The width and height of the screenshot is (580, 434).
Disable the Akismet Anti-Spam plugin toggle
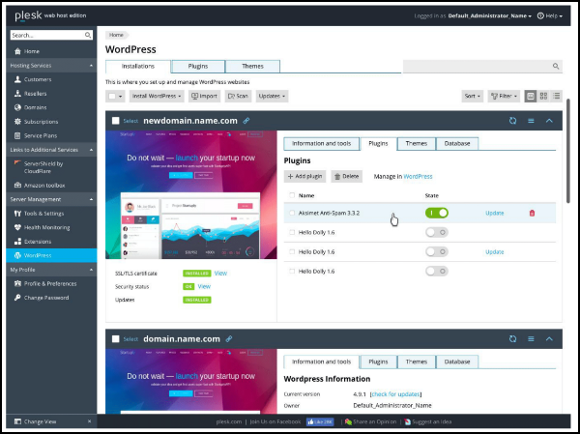(437, 213)
